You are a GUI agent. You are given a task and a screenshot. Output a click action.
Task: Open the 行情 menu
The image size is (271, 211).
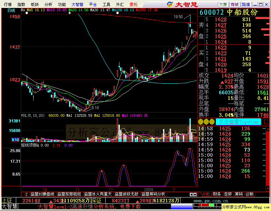tap(8, 5)
